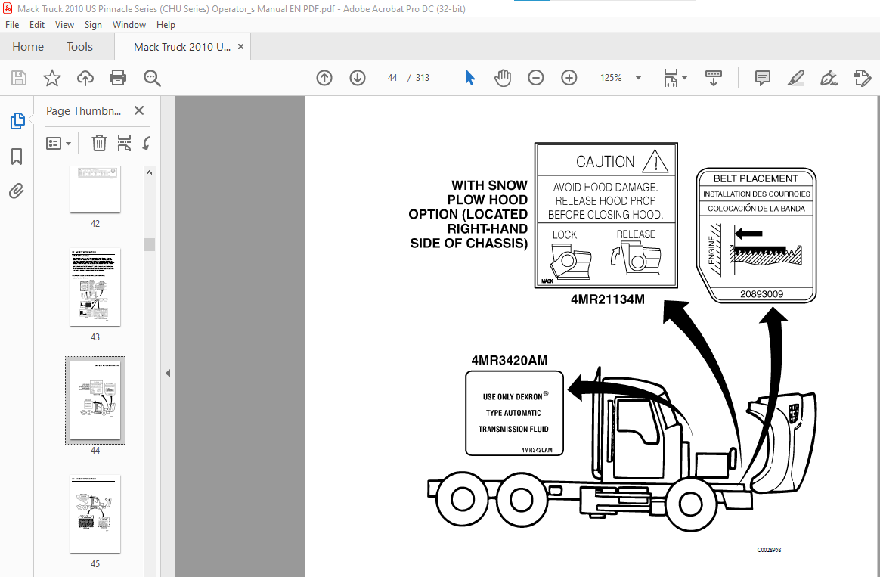
Task: Switch to the Tools tab
Action: tap(79, 47)
